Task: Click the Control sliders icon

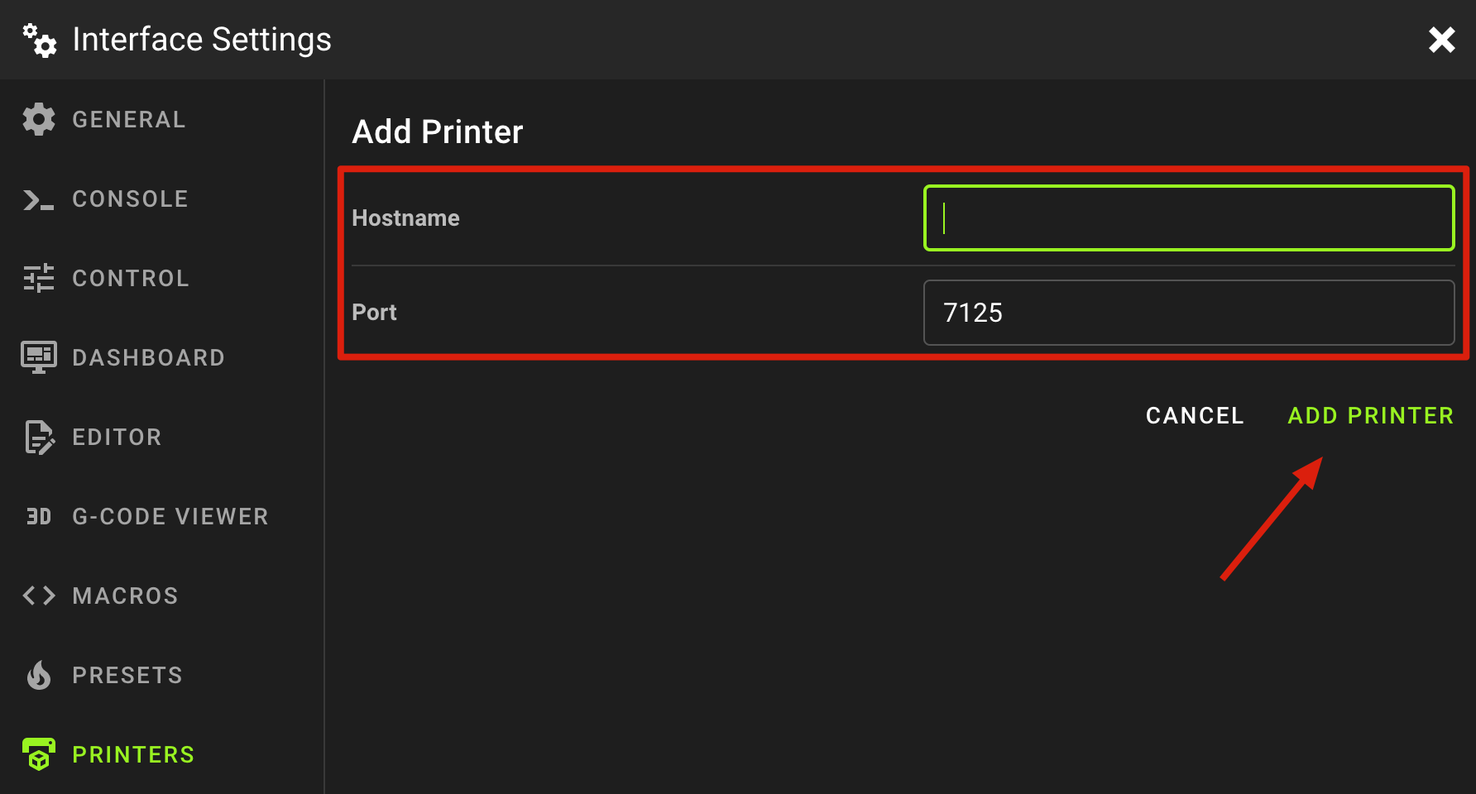Action: [x=39, y=279]
